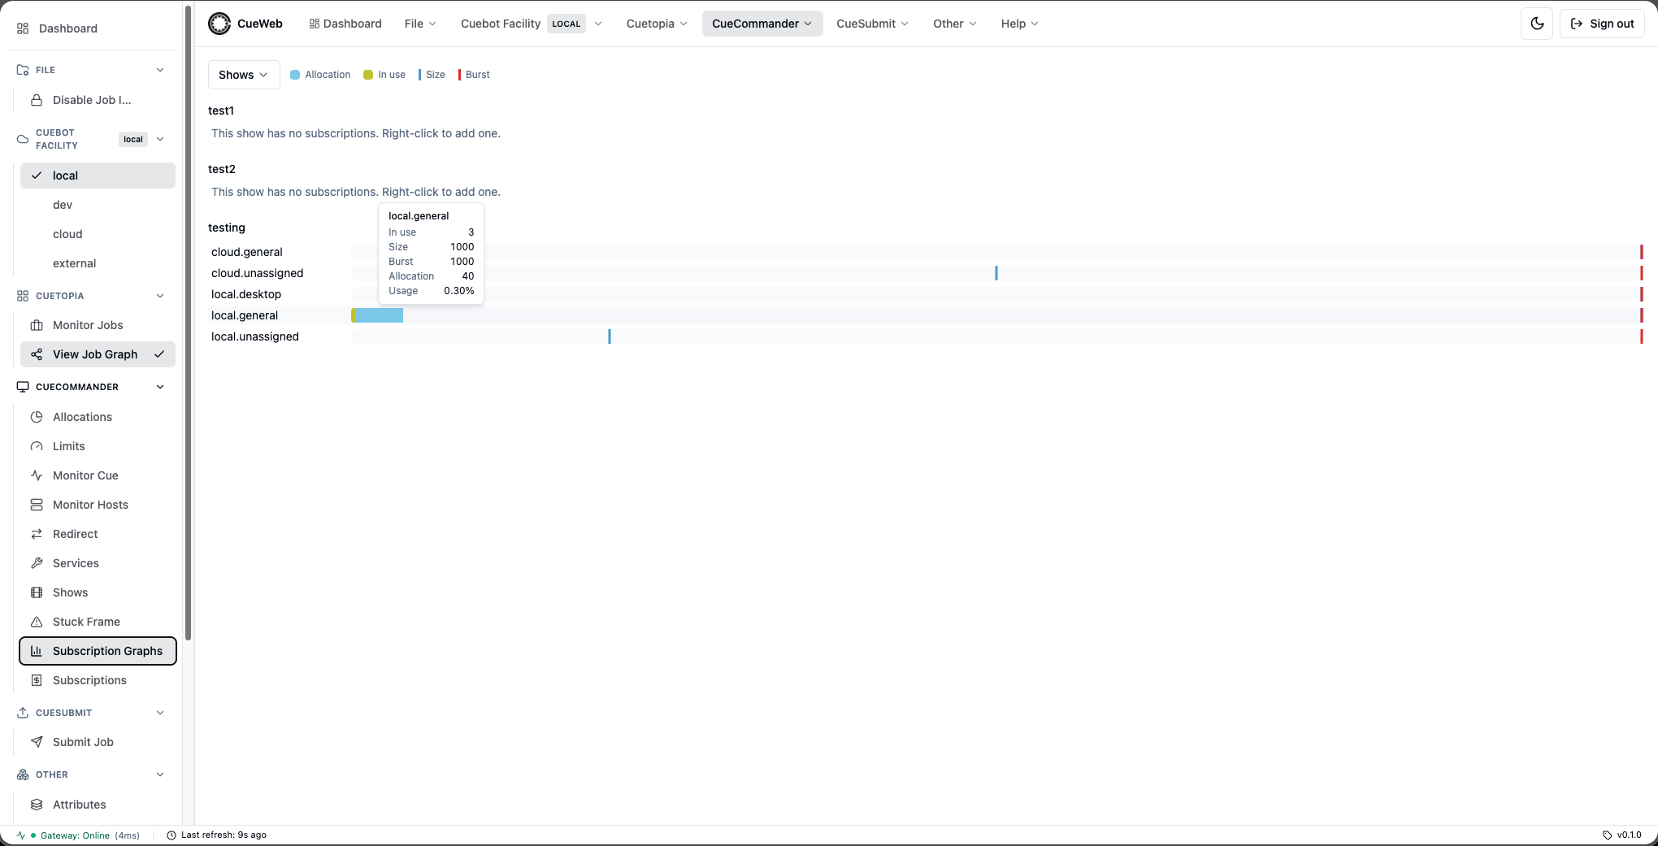Screen dimensions: 1658x846
Task: Click the Gateway Online status indicator
Action: click(x=77, y=835)
